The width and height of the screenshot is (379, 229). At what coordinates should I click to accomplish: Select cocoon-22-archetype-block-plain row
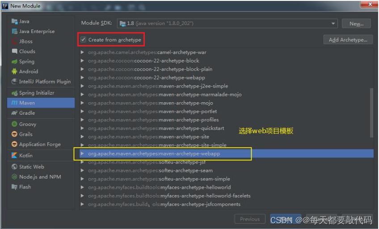tap(227, 69)
